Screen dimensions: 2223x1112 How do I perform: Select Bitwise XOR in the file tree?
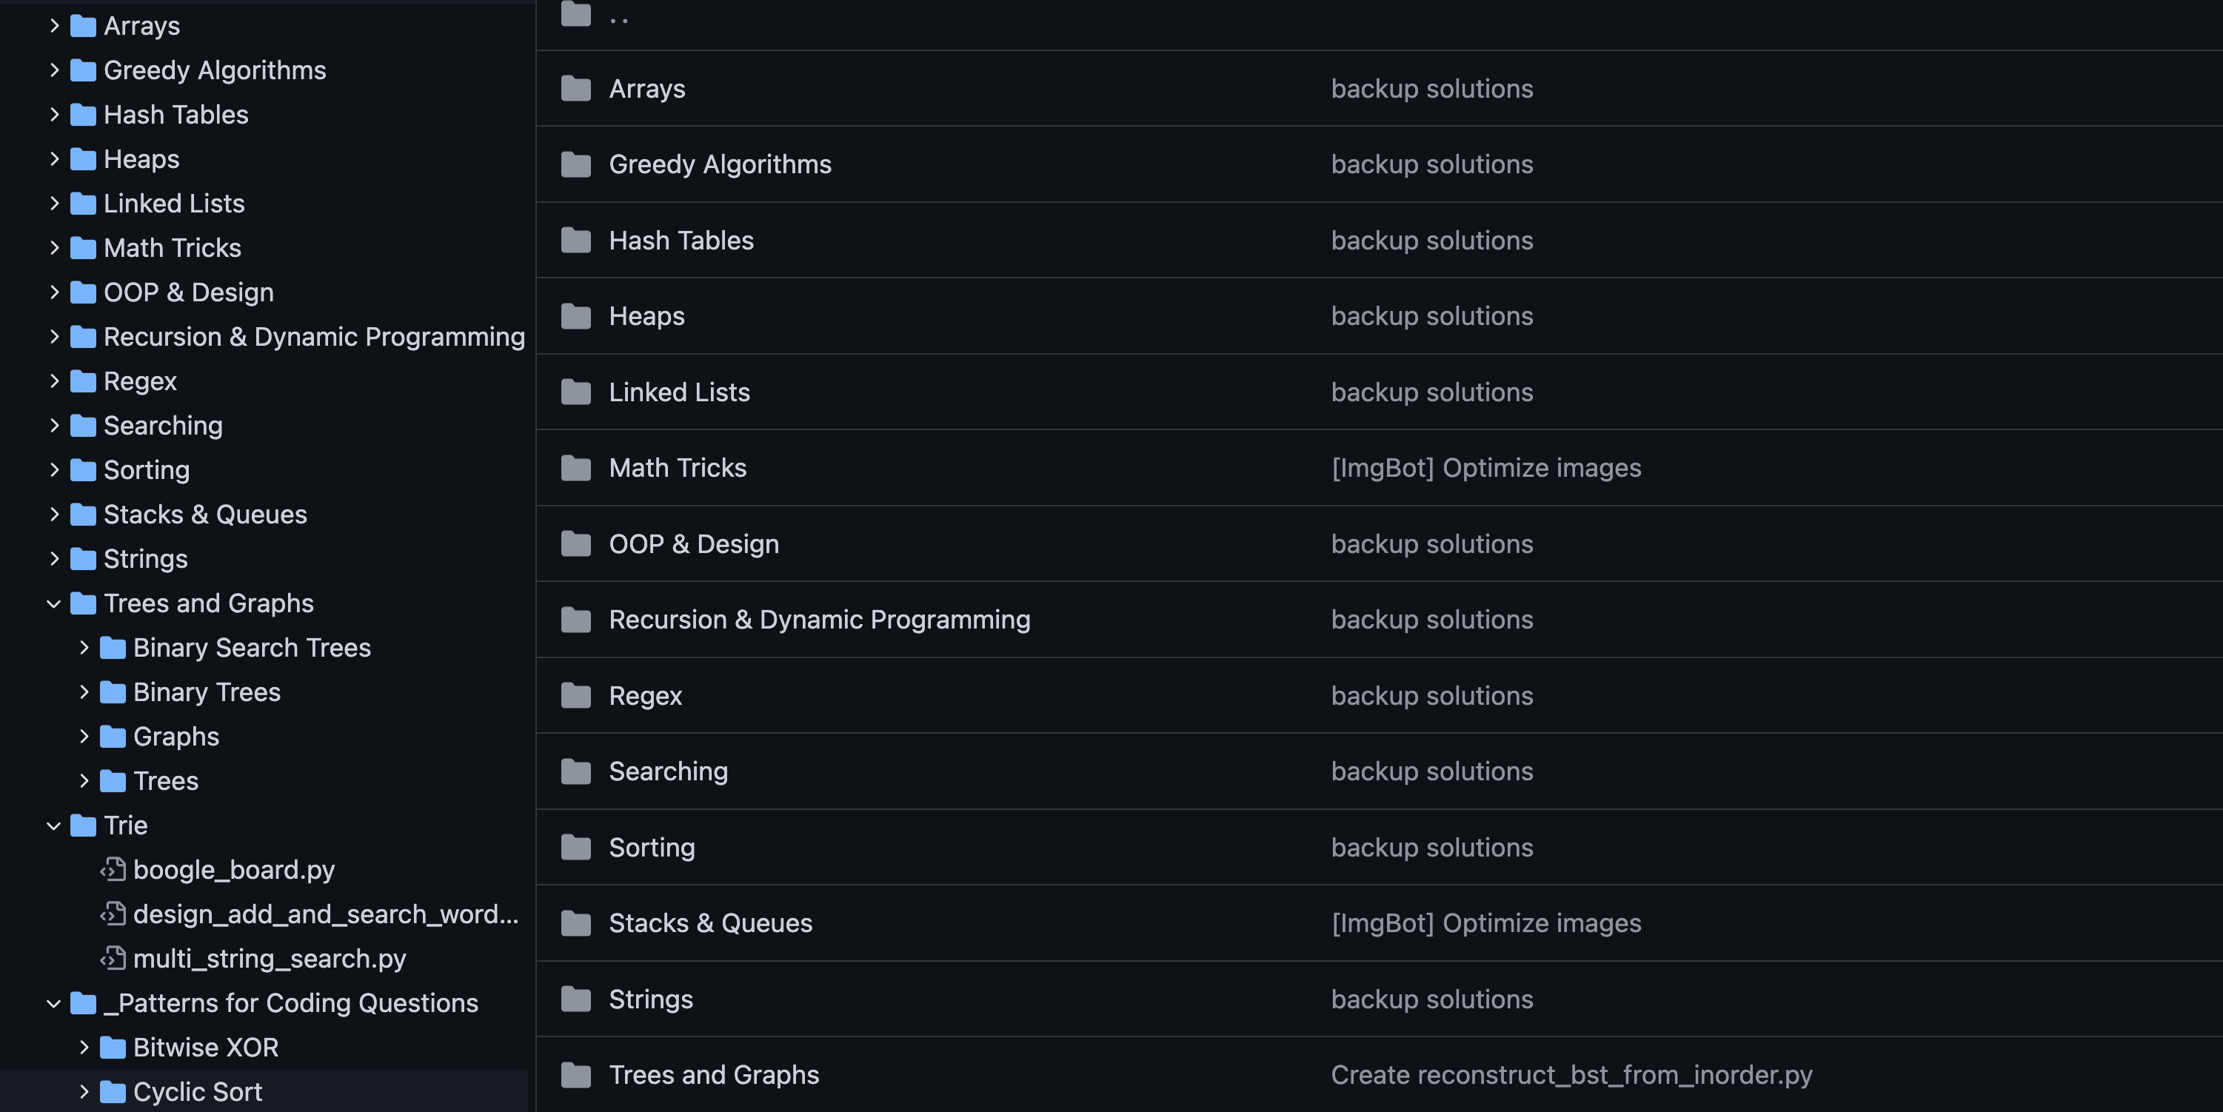pos(205,1048)
